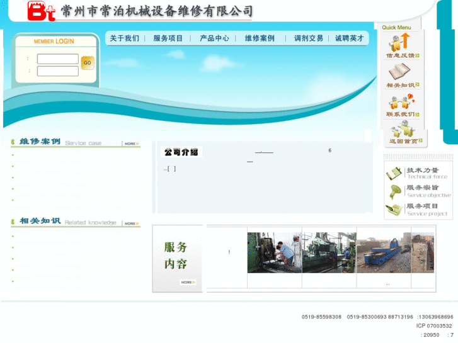Click the ...[ ] read-more link in 公司介绍
Image resolution: width=458 pixels, height=343 pixels.
point(169,169)
